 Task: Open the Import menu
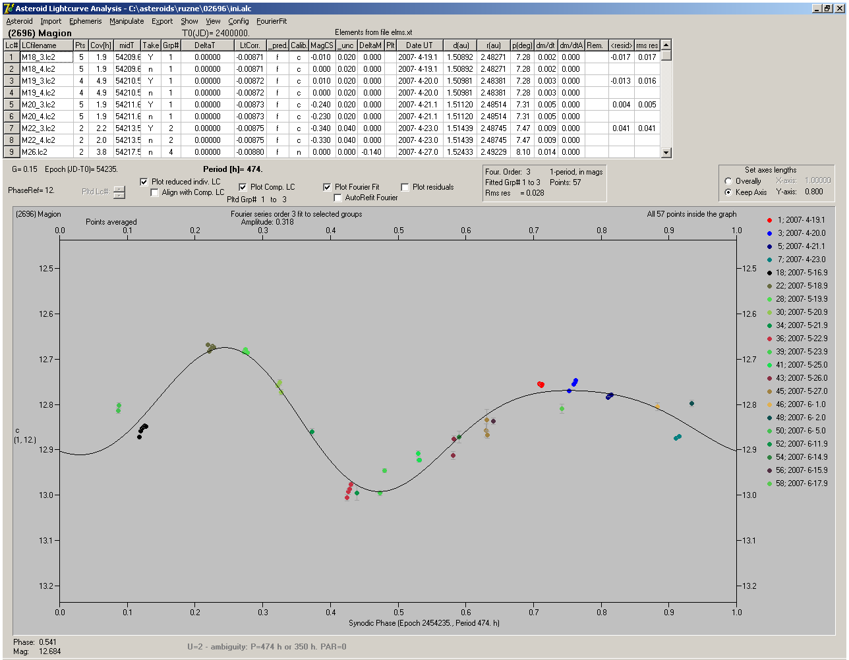[51, 21]
